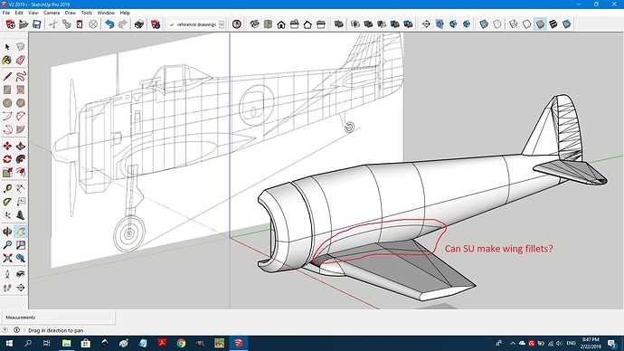
Task: Open the View menu
Action: (33, 13)
